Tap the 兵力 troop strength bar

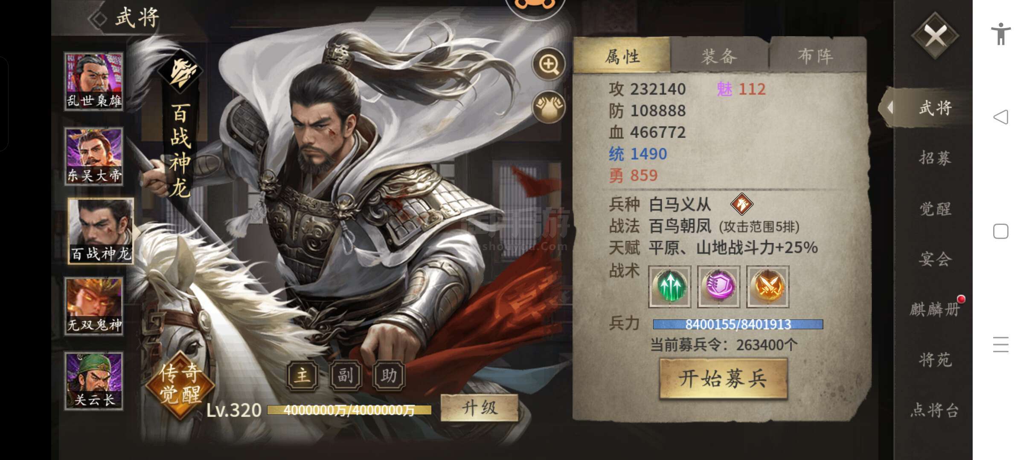click(738, 325)
